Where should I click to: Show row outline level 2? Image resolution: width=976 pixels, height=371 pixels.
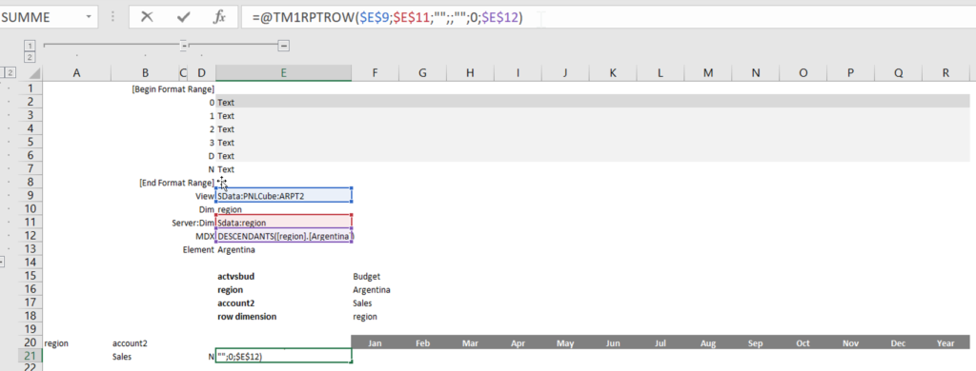pos(10,72)
